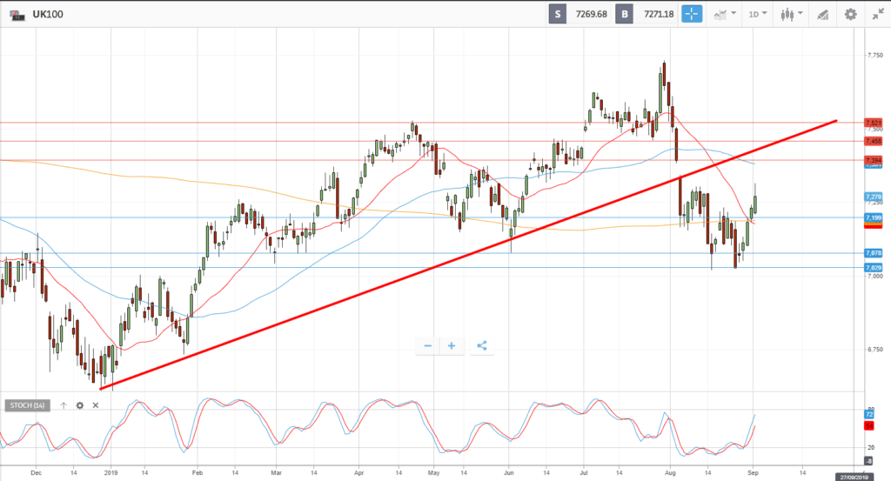
Task: Click the share chart icon
Action: pyautogui.click(x=482, y=346)
